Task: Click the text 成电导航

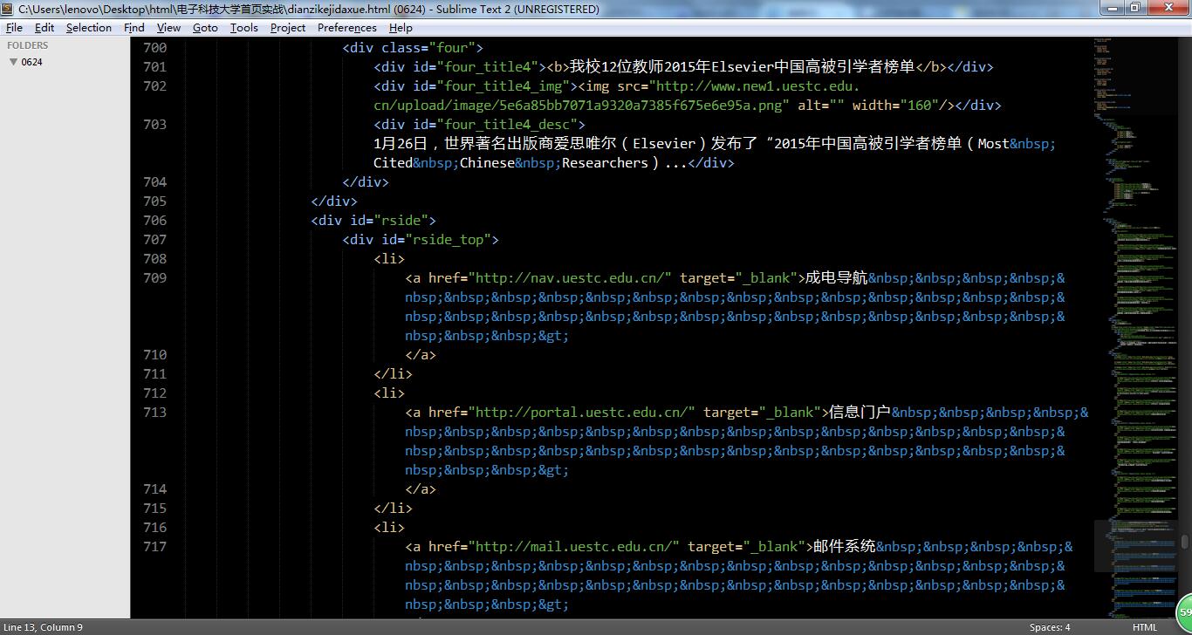Action: (x=836, y=278)
